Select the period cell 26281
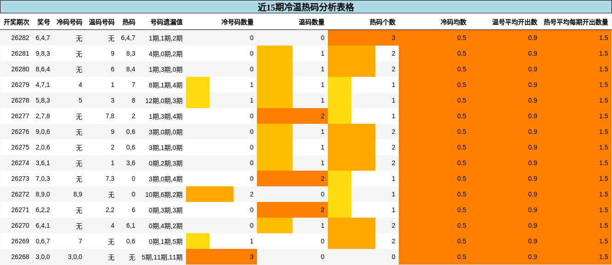Screen dimensions: 612x265 point(20,53)
